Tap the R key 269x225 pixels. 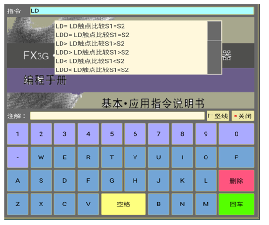[88, 157]
